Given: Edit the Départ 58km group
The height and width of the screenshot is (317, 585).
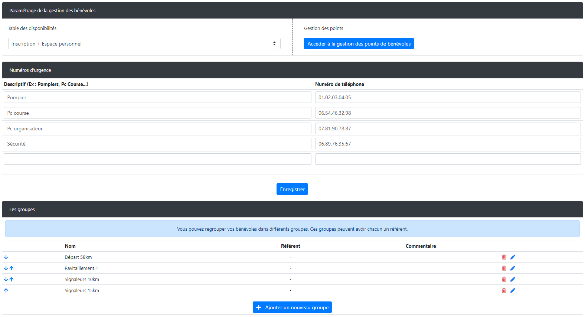Looking at the screenshot, I should [x=513, y=257].
